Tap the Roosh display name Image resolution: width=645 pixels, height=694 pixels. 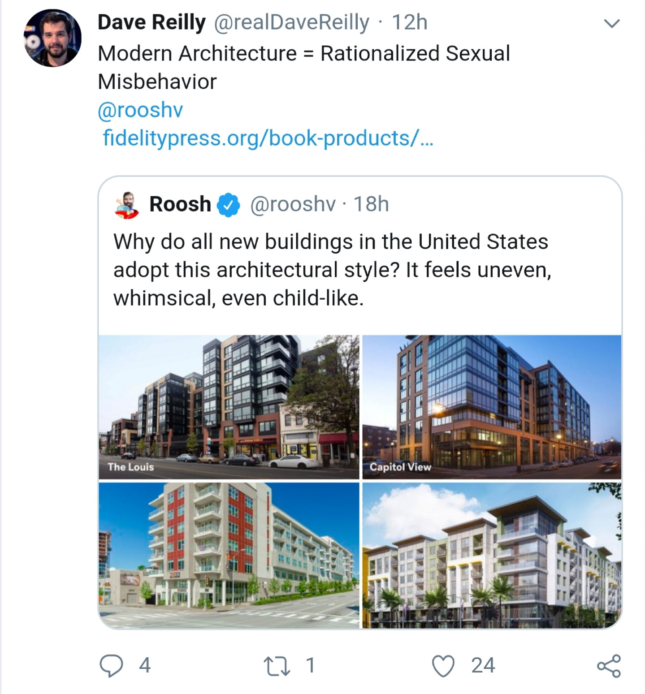tap(180, 204)
